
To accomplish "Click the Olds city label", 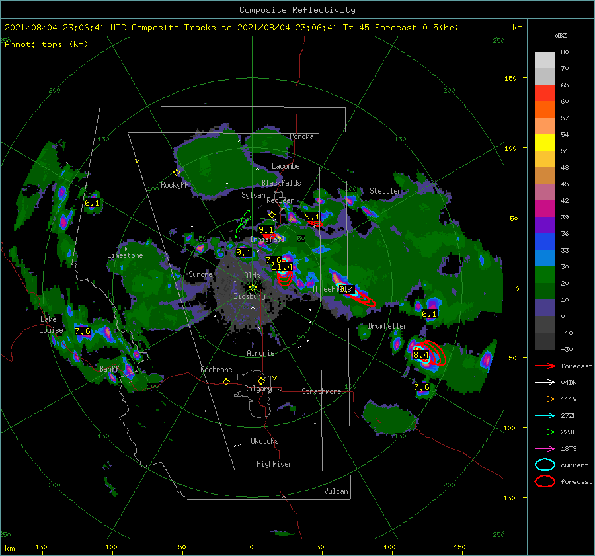I will coord(252,276).
